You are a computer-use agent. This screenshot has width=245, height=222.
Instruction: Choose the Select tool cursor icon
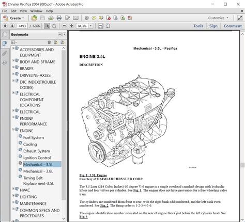[x=47, y=26]
